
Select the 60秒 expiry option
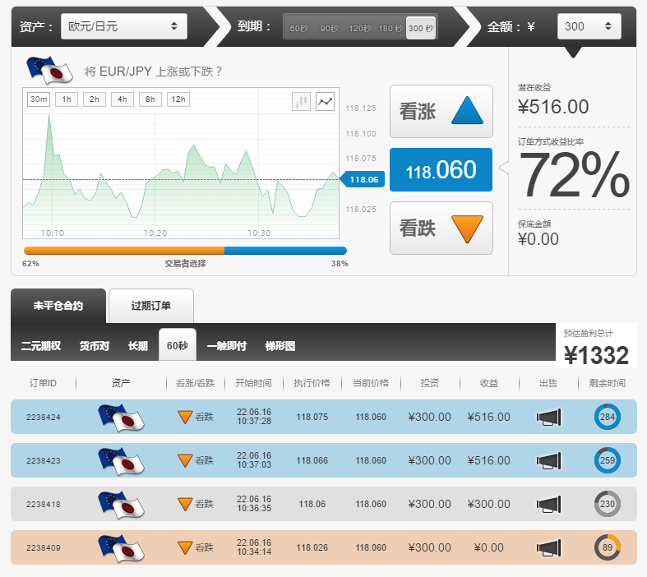(x=298, y=28)
